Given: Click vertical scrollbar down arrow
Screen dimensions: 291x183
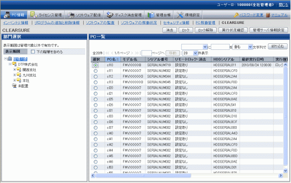Looking at the screenshot, I should [x=286, y=171].
